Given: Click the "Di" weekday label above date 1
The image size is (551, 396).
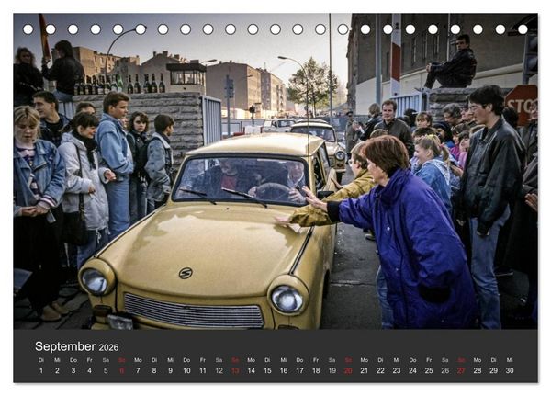Looking at the screenshot, I should 41,360.
